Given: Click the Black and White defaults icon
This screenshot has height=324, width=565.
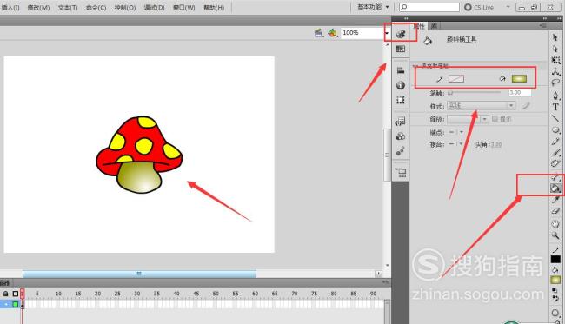Looking at the screenshot, I should [555, 290].
